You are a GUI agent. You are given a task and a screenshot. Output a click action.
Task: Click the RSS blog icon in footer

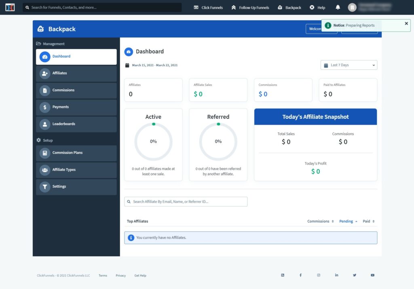pos(283,275)
